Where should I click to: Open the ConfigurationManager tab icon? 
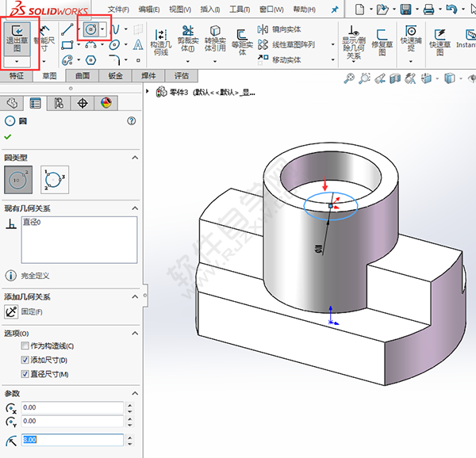[x=59, y=103]
